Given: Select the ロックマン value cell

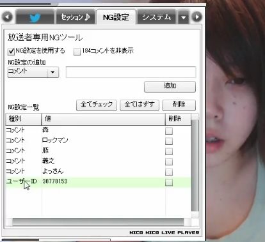Looking at the screenshot, I should click(104, 140).
